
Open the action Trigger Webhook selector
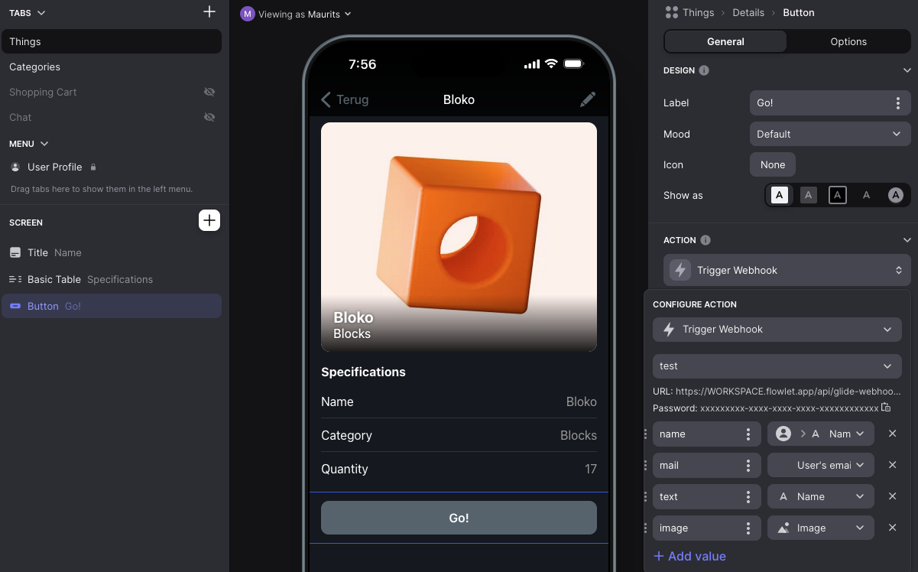(787, 270)
